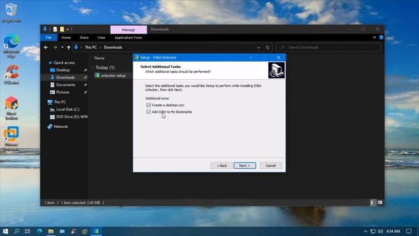Launch Edge from the taskbar
419x236 pixels.
(39, 231)
